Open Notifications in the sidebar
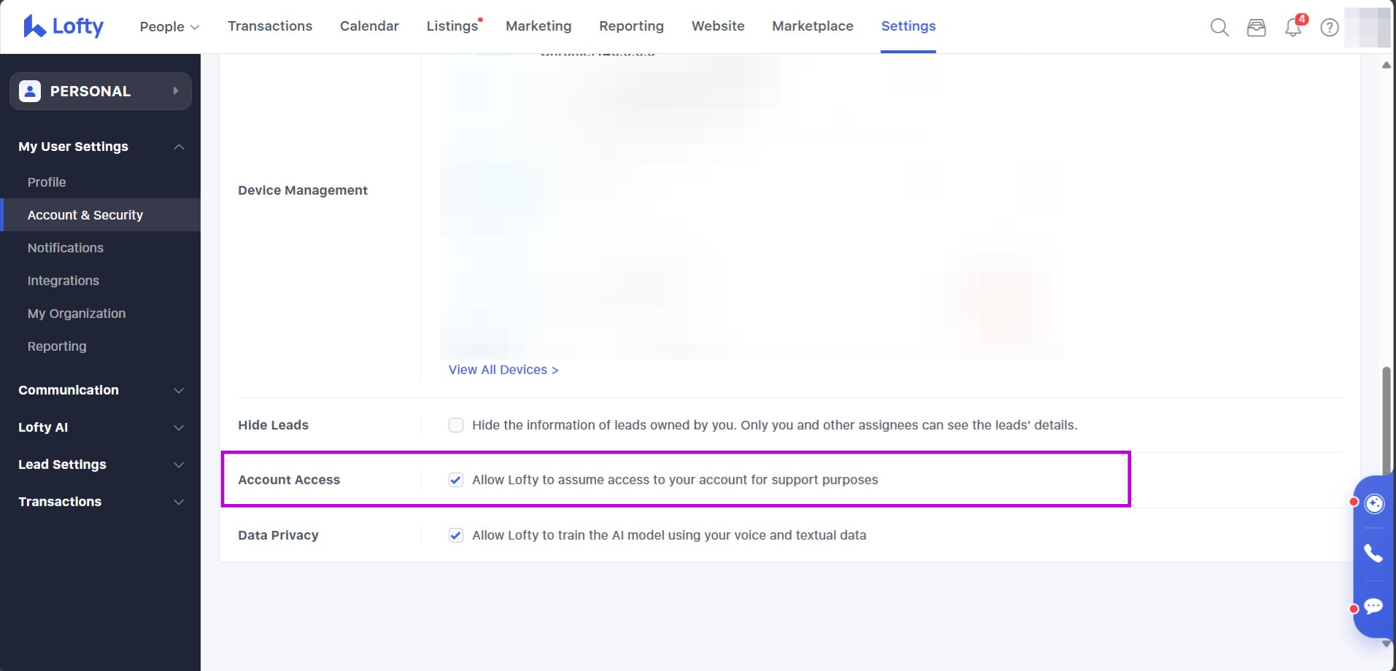This screenshot has width=1396, height=671. (x=66, y=248)
